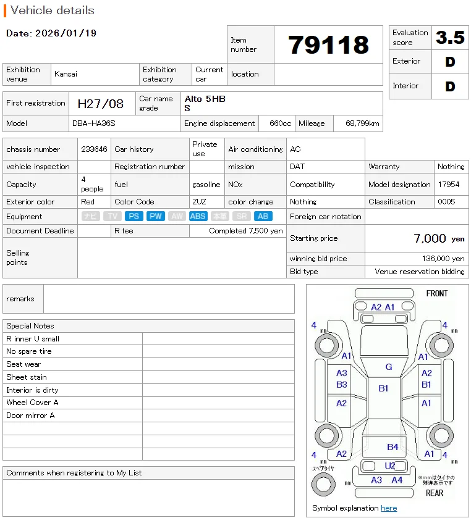Screen dimensions: 471x518
Task: Click winning bid price 136,000 yen
Action: [x=443, y=258]
